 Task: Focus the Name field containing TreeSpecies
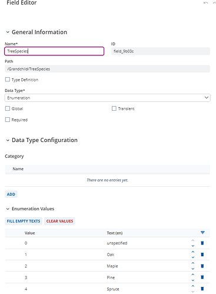54,51
